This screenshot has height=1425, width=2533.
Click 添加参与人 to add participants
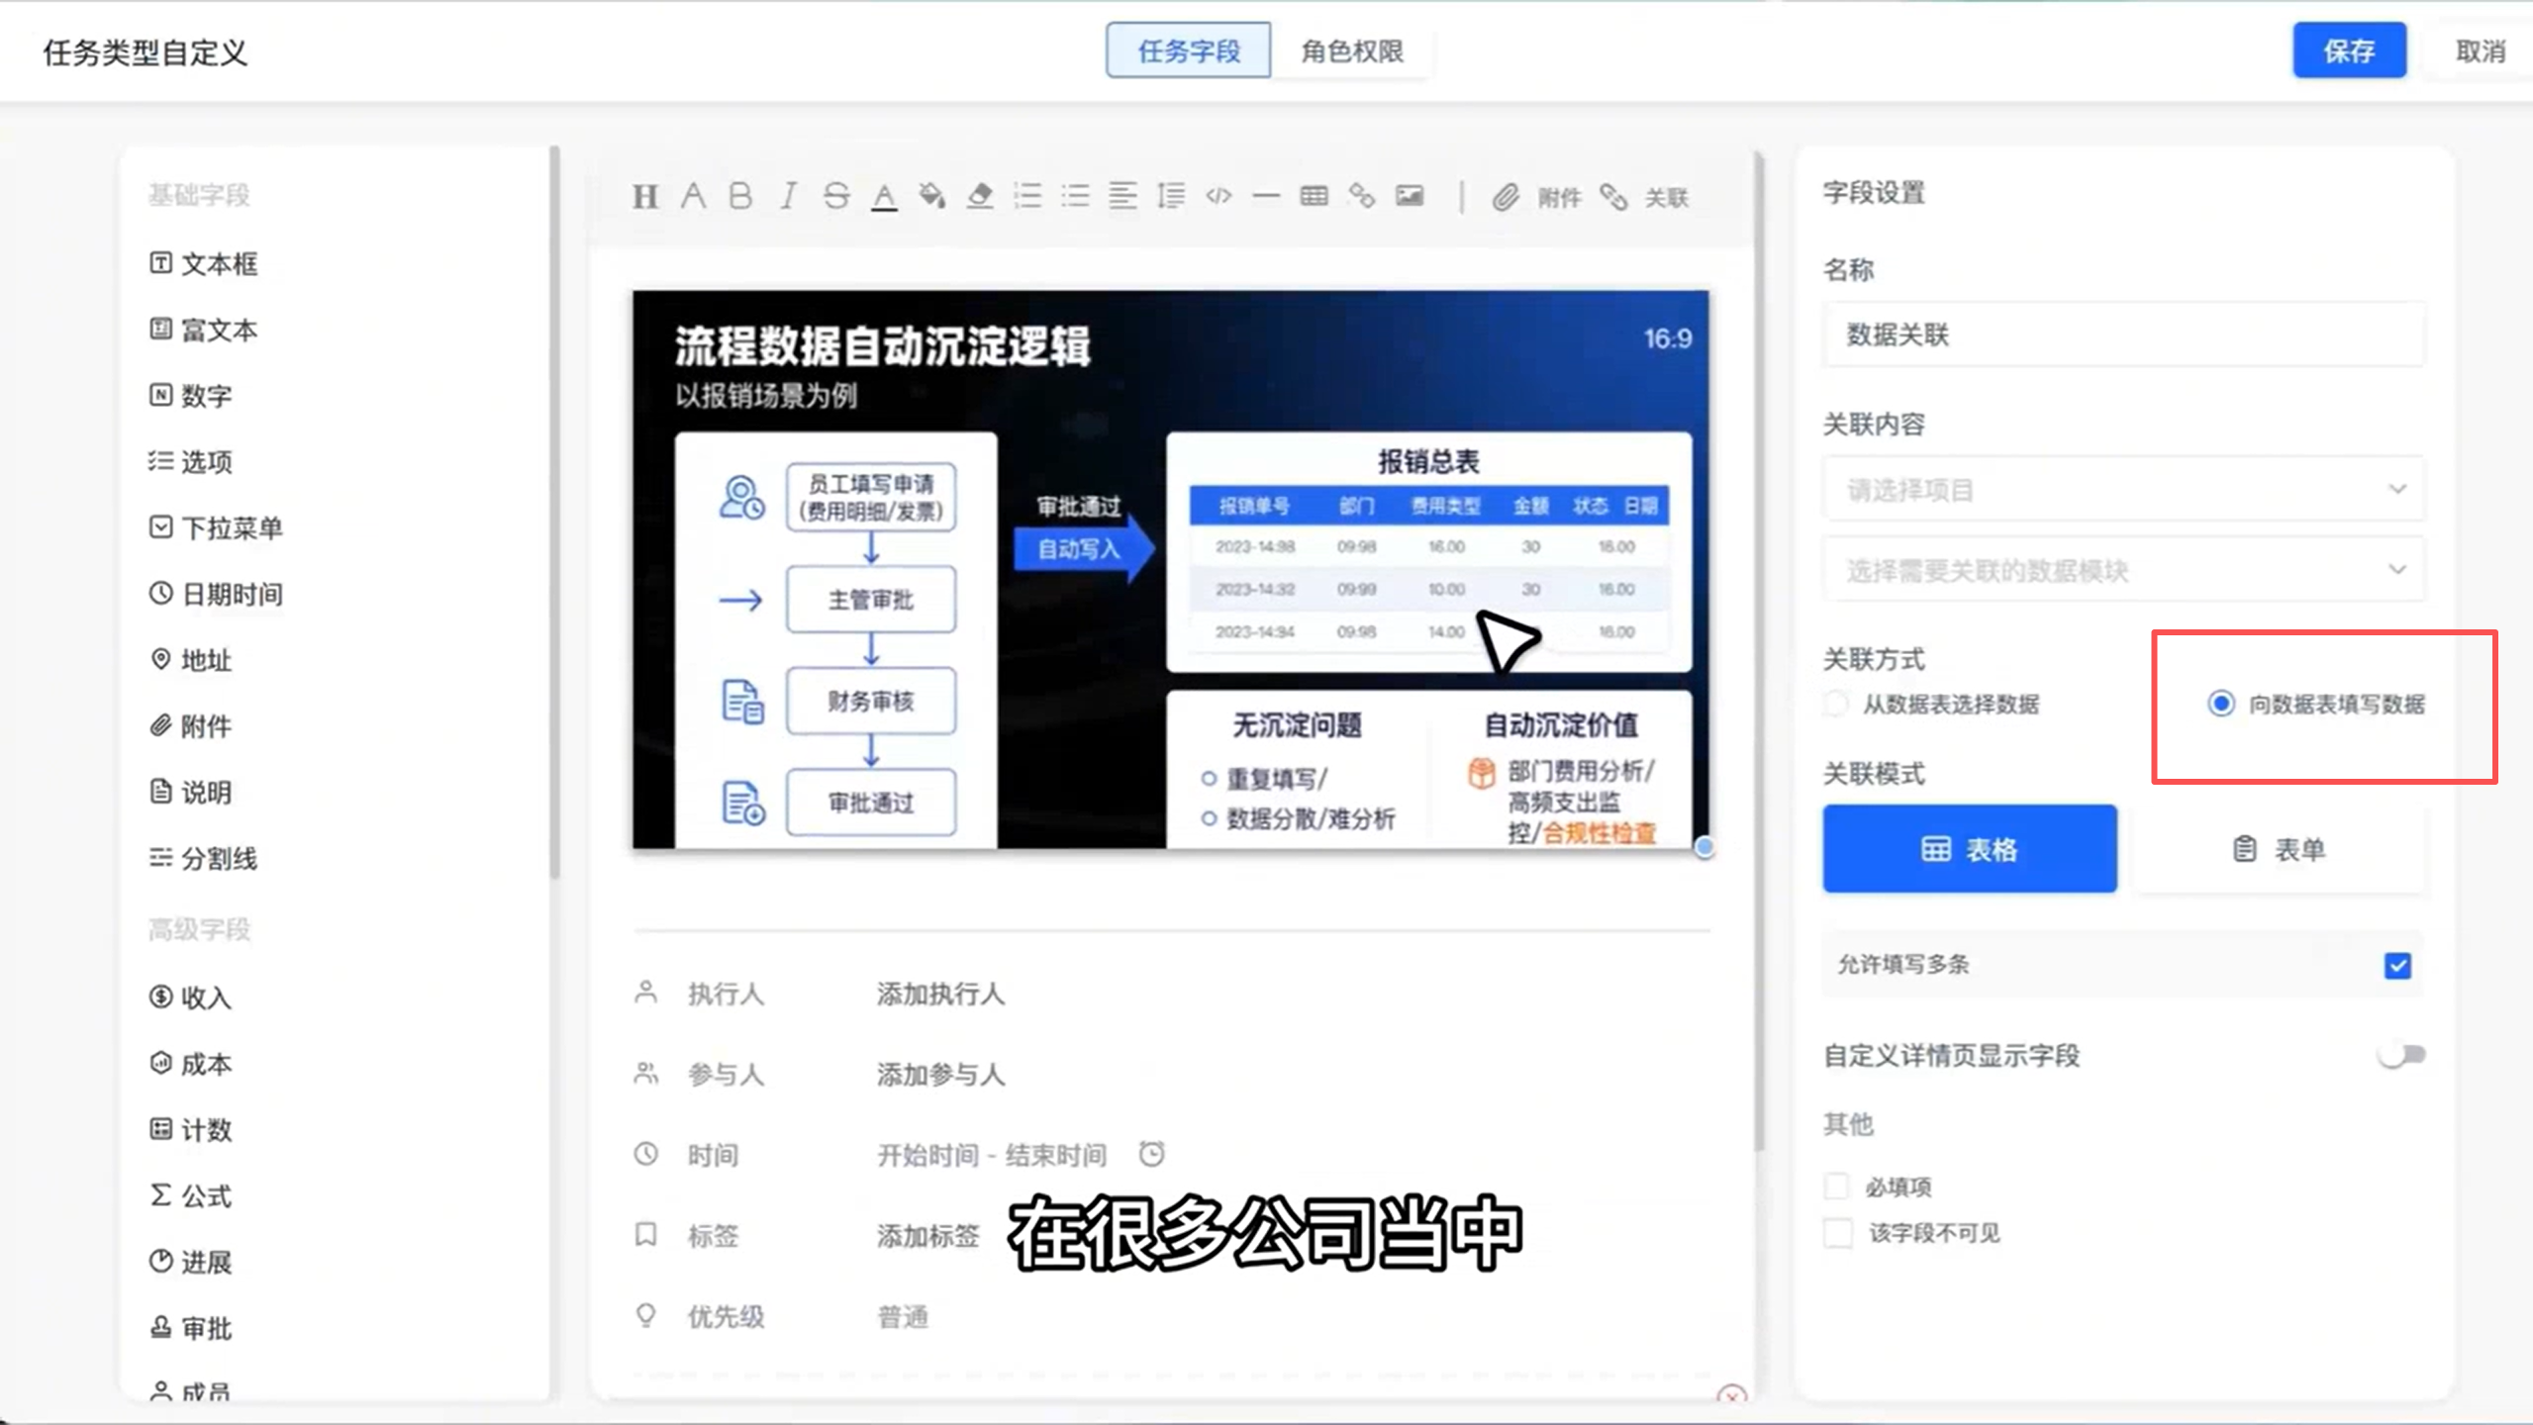[940, 1074]
